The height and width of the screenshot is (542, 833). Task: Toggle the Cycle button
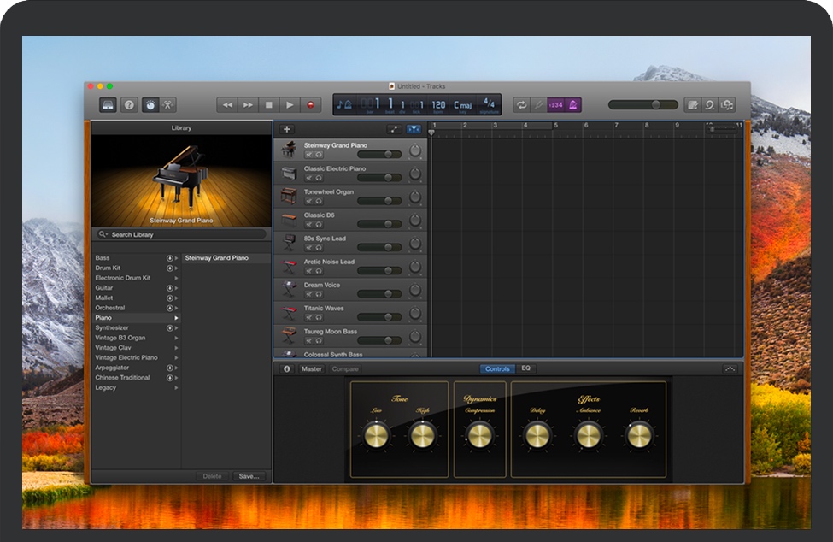pyautogui.click(x=520, y=105)
